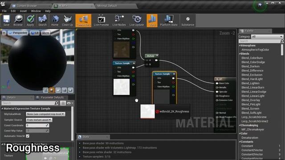This screenshot has width=285, height=160.
Task: Collapse Material Expression Texture Sample section
Action: (2, 108)
